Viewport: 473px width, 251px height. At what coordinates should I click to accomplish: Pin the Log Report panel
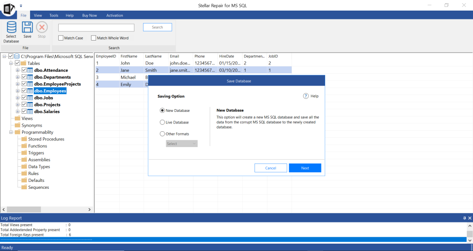464,218
